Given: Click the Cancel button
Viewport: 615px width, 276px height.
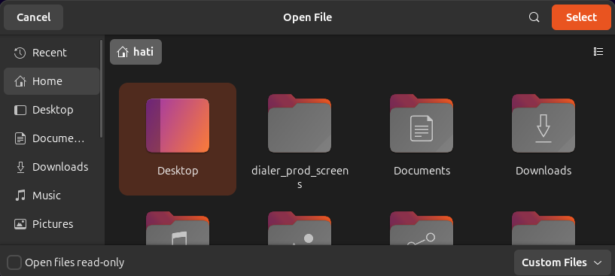Looking at the screenshot, I should [x=34, y=17].
